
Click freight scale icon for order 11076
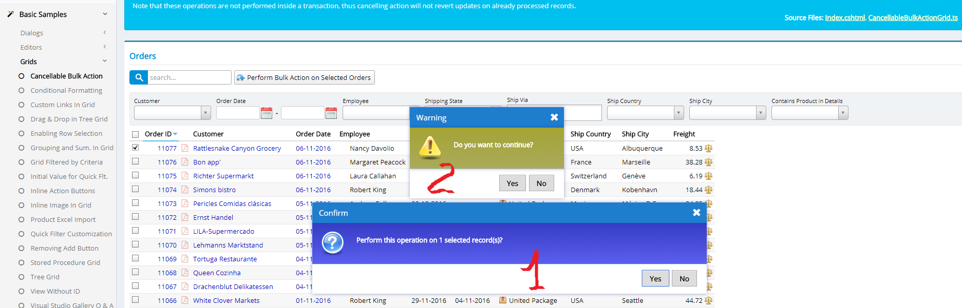[x=708, y=162]
